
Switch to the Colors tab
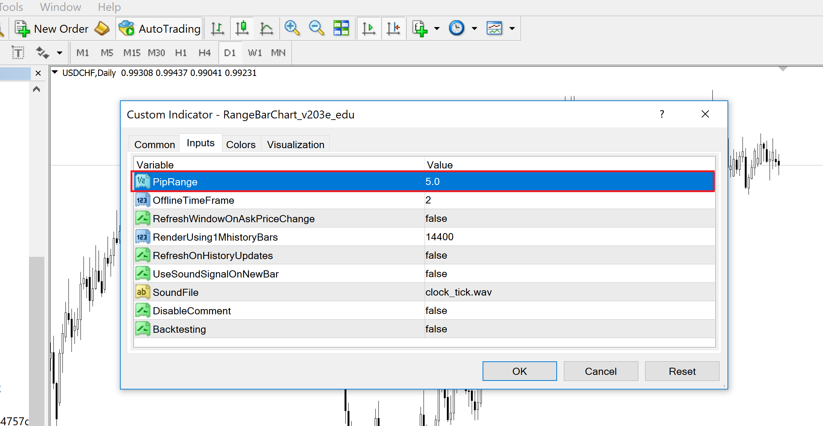241,145
